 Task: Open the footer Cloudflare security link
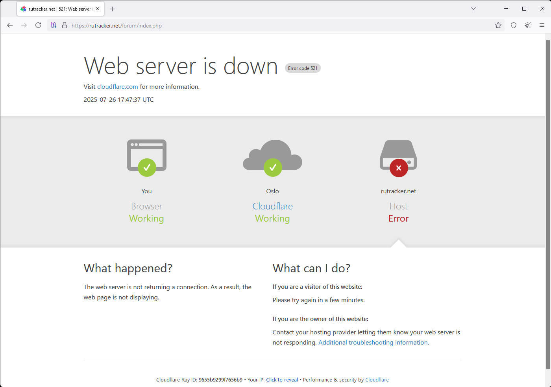pos(377,380)
